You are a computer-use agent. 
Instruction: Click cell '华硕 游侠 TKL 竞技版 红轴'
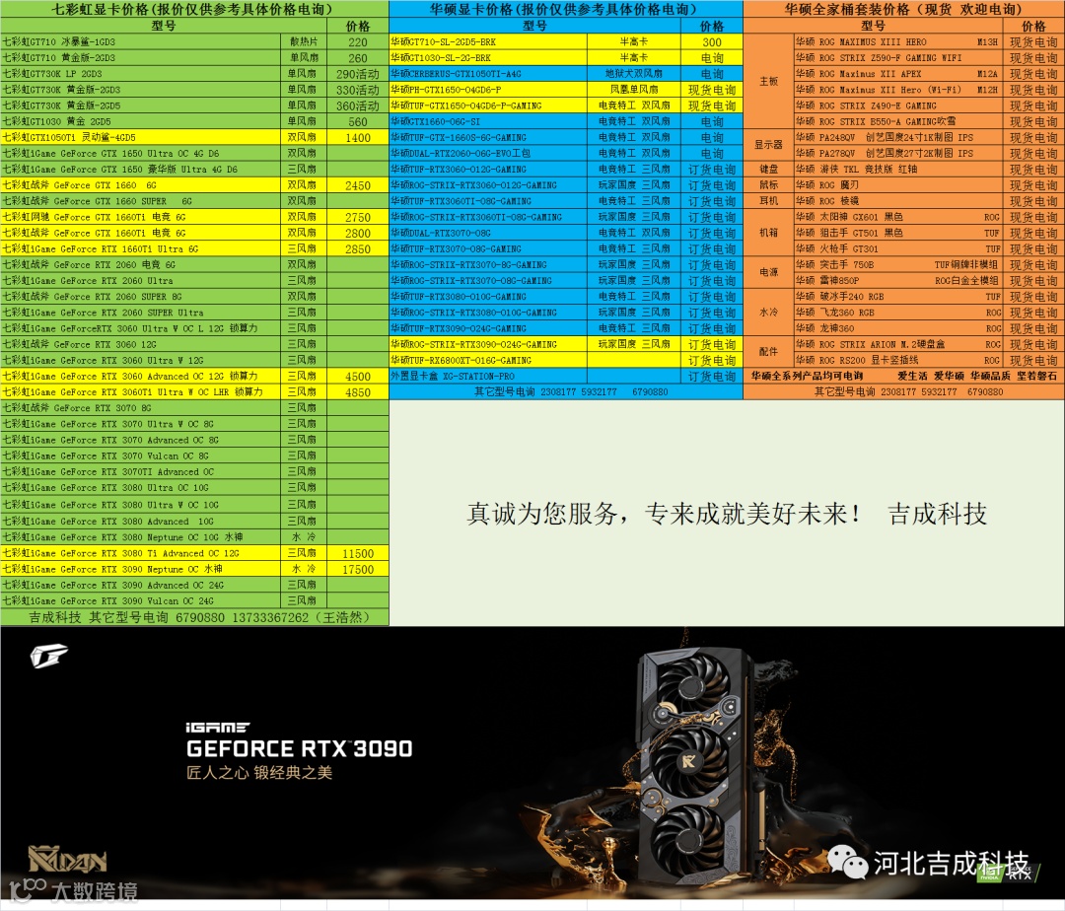coord(897,169)
